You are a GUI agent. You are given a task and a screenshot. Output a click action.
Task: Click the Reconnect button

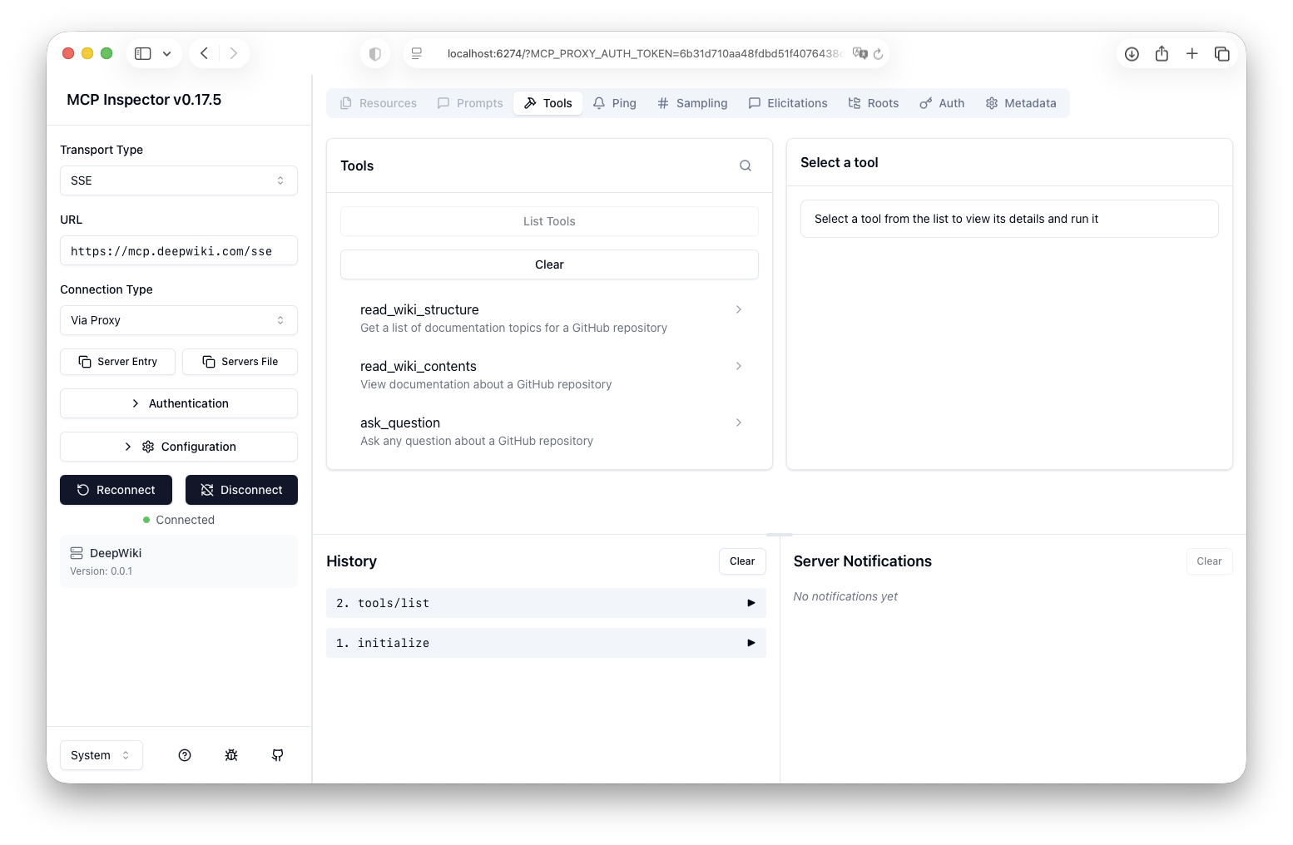pyautogui.click(x=116, y=490)
